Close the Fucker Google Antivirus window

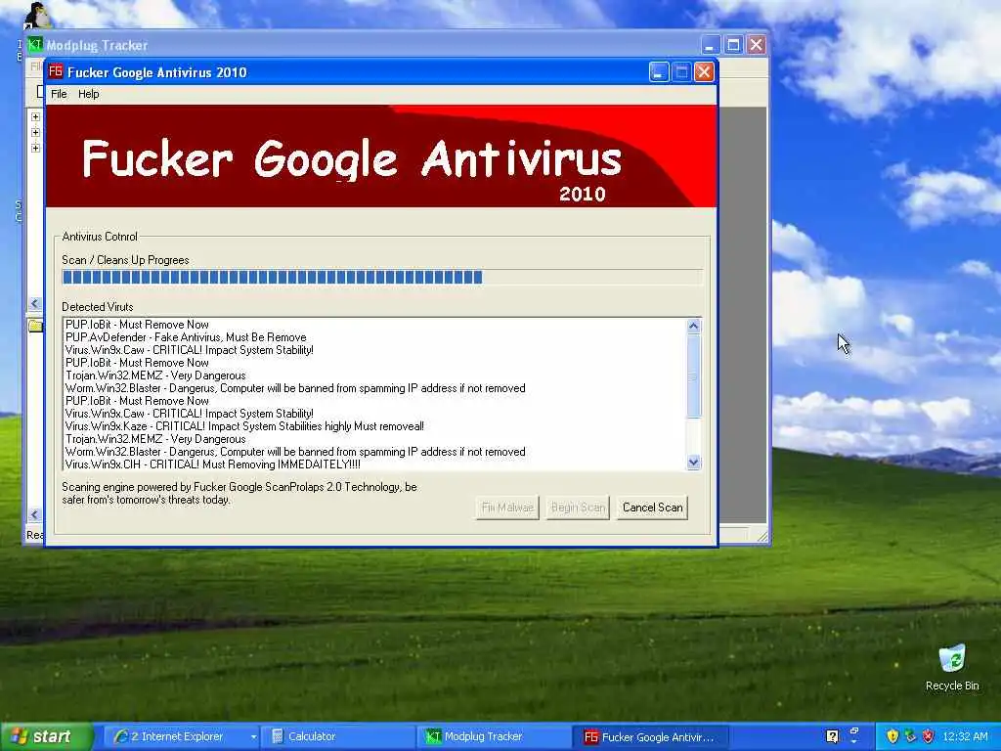coord(704,72)
